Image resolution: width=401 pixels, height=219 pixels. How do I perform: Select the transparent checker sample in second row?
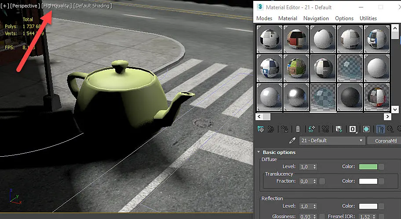point(350,68)
